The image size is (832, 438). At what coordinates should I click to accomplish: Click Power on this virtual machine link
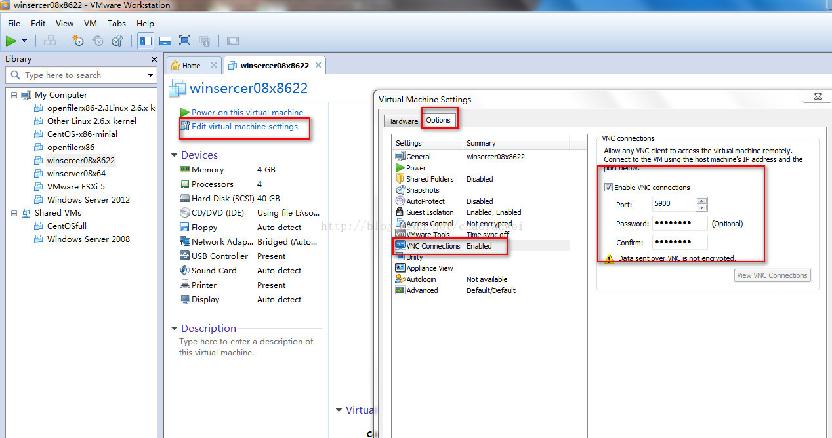point(247,113)
